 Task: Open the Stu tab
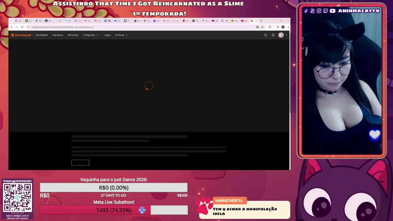pyautogui.click(x=117, y=21)
